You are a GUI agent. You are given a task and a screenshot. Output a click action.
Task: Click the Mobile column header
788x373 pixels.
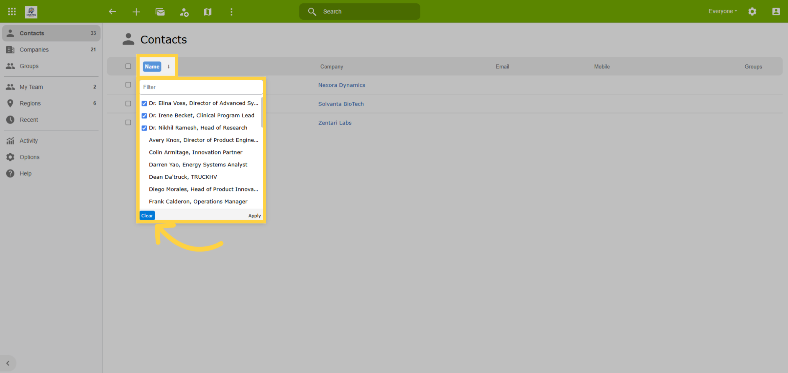tap(602, 67)
